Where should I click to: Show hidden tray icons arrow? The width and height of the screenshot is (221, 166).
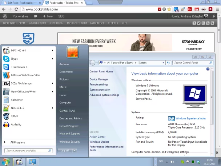(167, 162)
